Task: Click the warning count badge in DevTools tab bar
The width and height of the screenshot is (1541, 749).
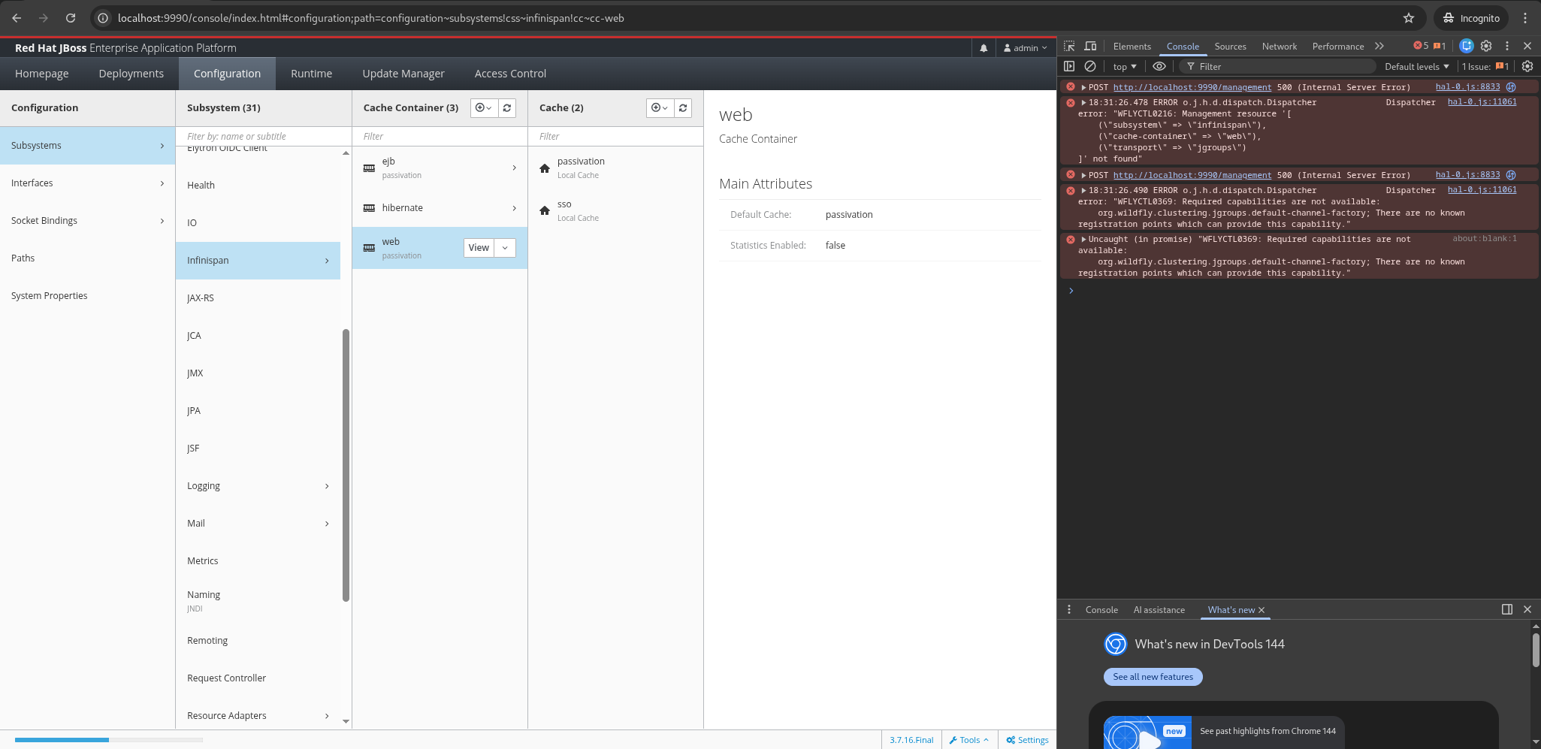Action: [1440, 46]
